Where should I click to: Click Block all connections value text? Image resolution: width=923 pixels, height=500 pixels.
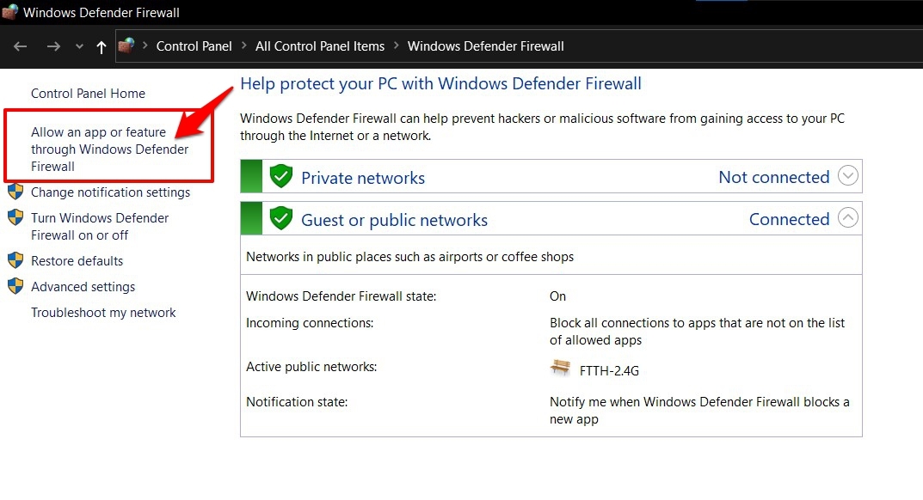tap(697, 331)
